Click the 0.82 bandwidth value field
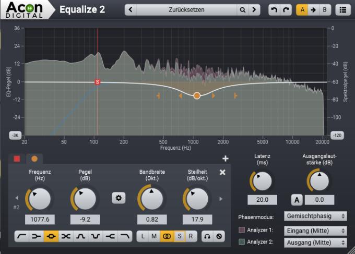Viewport: 355px width, 254px height. pos(152,220)
